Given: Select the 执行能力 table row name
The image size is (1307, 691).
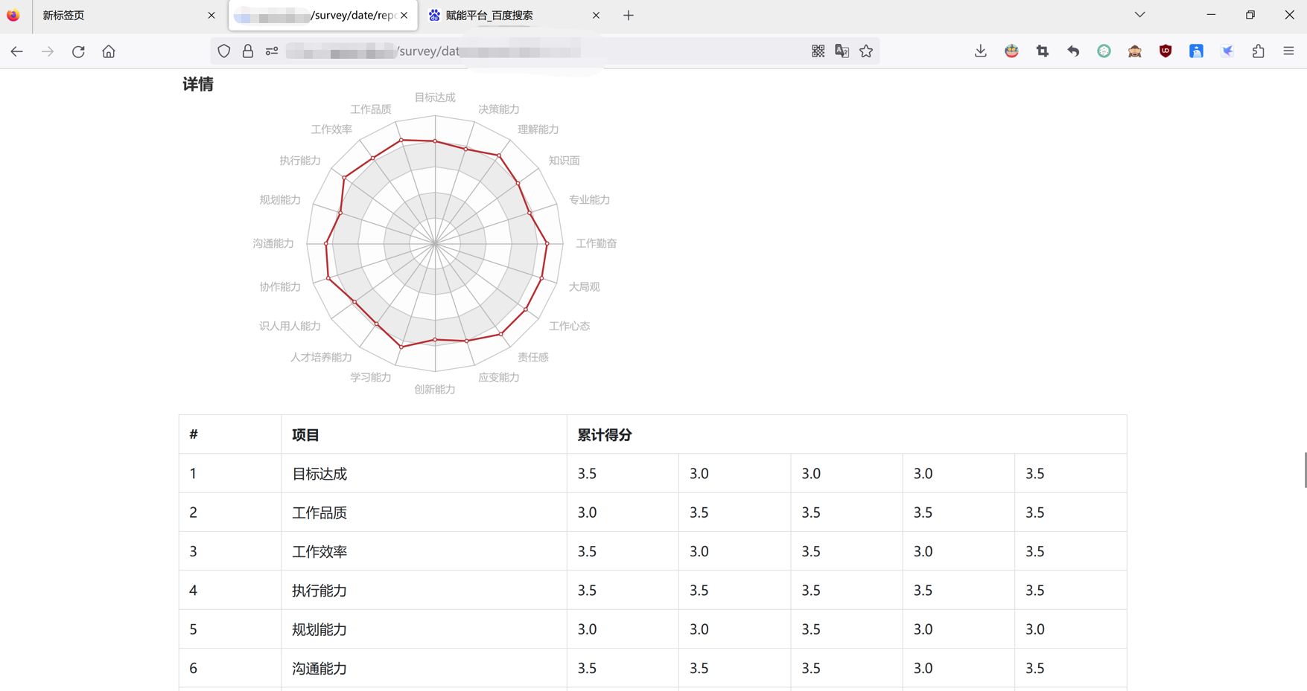Looking at the screenshot, I should [x=319, y=591].
